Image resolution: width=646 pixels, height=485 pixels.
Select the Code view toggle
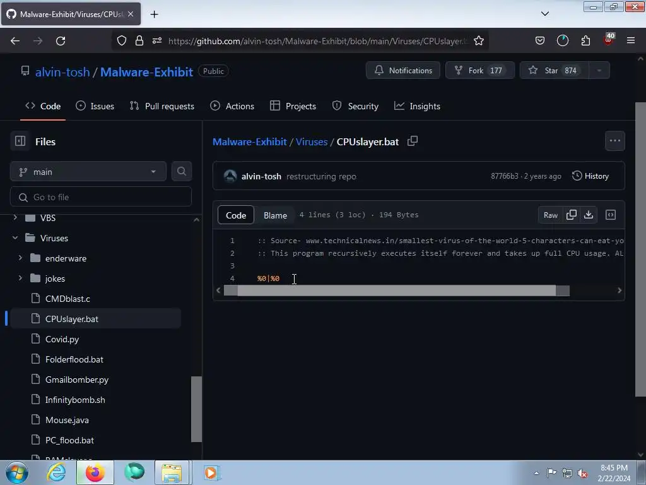pyautogui.click(x=236, y=215)
